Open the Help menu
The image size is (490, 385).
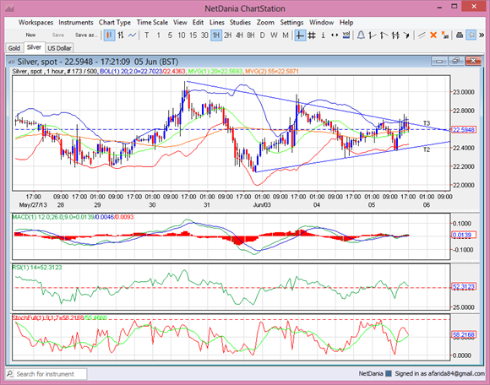(x=346, y=23)
